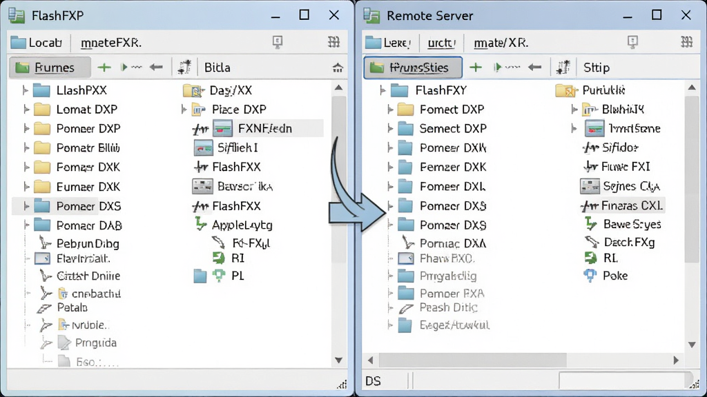Viewport: 707px width, 397px height.
Task: Click the house icon right of "Bitla"
Action: pyautogui.click(x=338, y=68)
